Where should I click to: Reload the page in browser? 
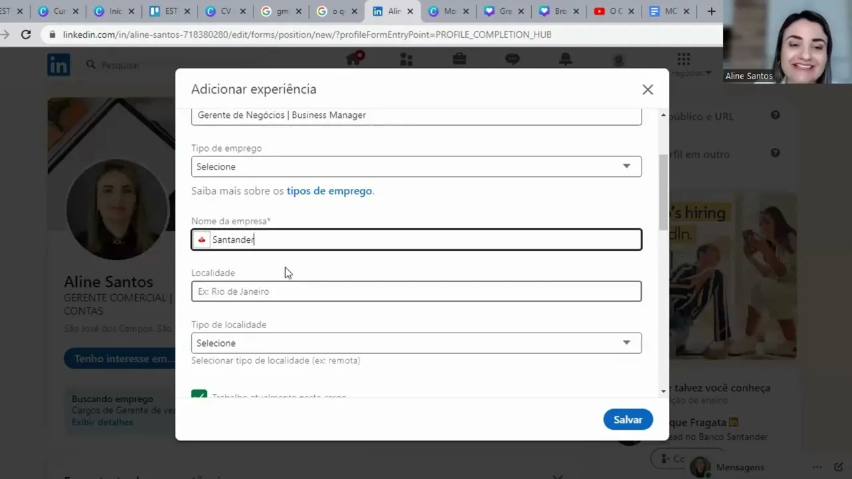point(26,35)
